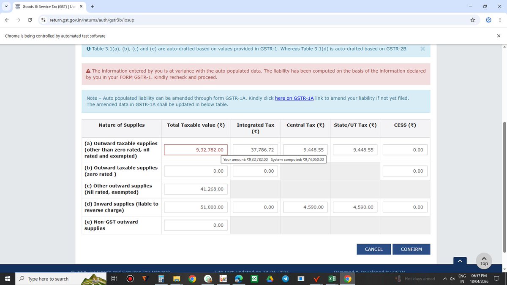This screenshot has height=285, width=507.
Task: Go forward to the next page
Action: pyautogui.click(x=18, y=20)
